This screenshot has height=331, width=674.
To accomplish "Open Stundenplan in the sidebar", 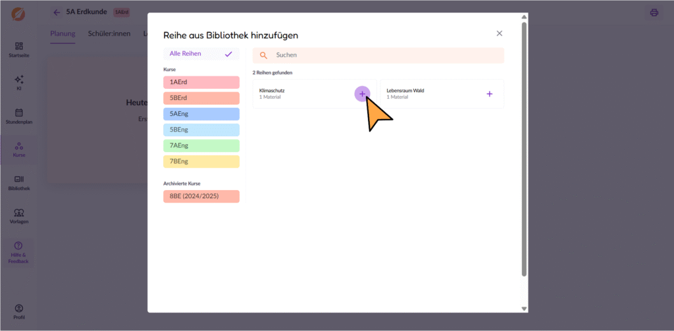I will 18,116.
